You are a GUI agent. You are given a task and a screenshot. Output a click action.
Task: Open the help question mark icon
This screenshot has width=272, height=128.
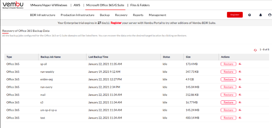(250, 15)
